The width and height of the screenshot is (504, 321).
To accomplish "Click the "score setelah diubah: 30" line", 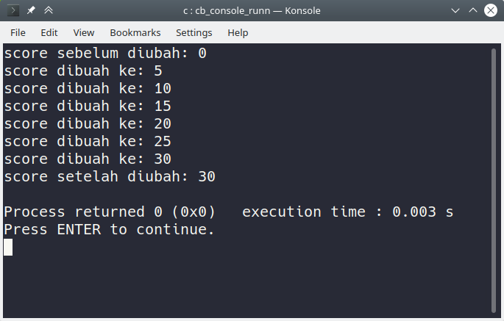I will pyautogui.click(x=110, y=177).
